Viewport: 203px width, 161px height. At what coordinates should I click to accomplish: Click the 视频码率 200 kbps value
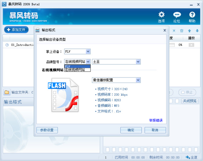[121, 95]
